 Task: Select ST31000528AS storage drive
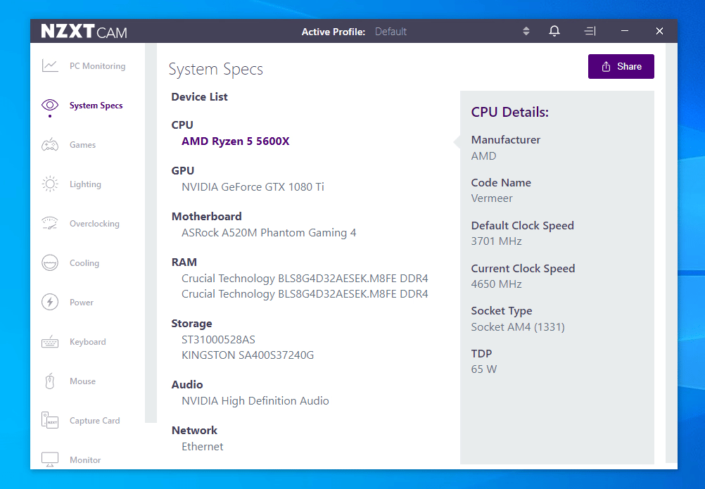coord(219,340)
